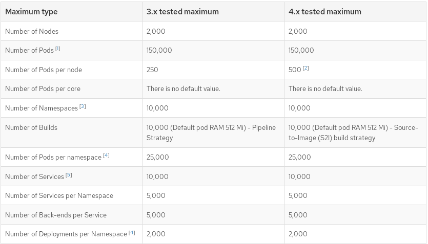Select the Number of Nodes row label
This screenshot has width=428, height=244.
pyautogui.click(x=32, y=31)
